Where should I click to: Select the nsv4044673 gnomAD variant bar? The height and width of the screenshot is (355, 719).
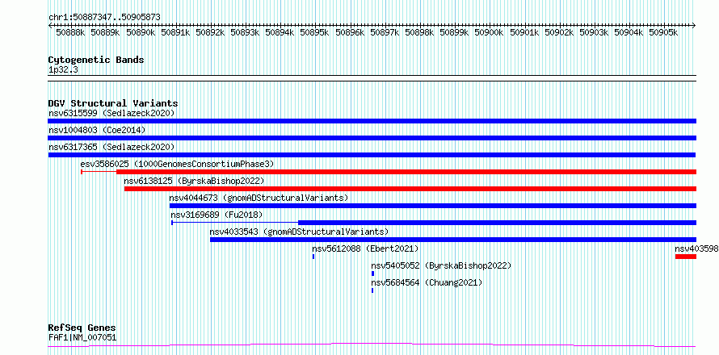point(433,206)
